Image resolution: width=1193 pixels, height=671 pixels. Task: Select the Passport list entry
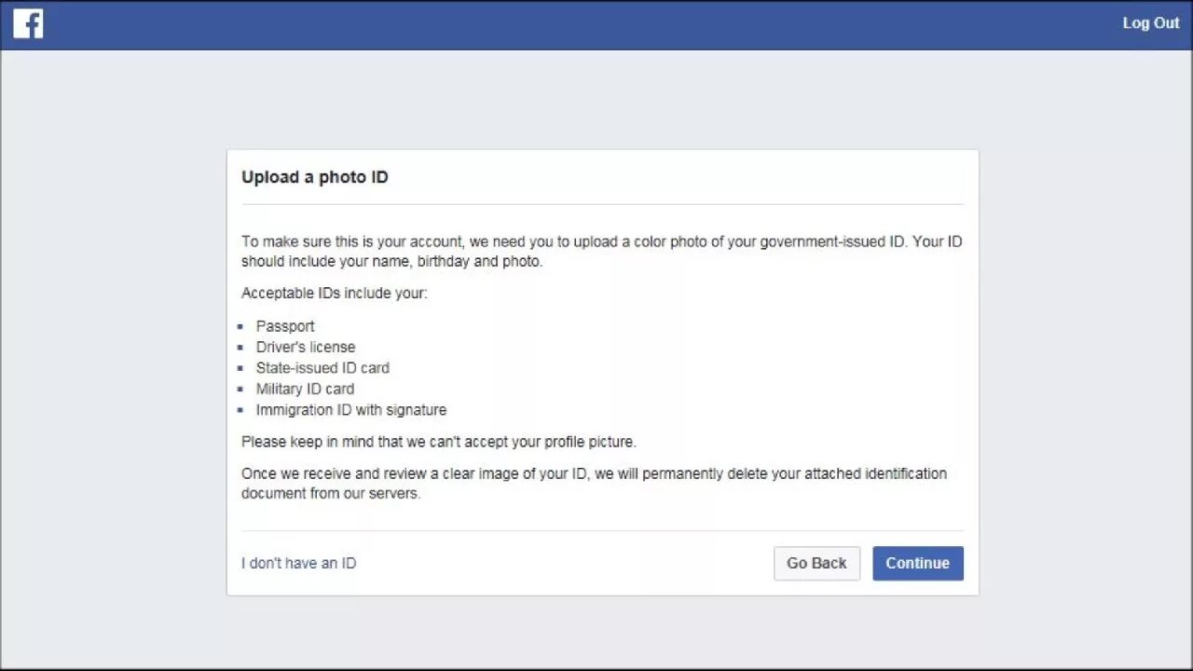pyautogui.click(x=285, y=326)
